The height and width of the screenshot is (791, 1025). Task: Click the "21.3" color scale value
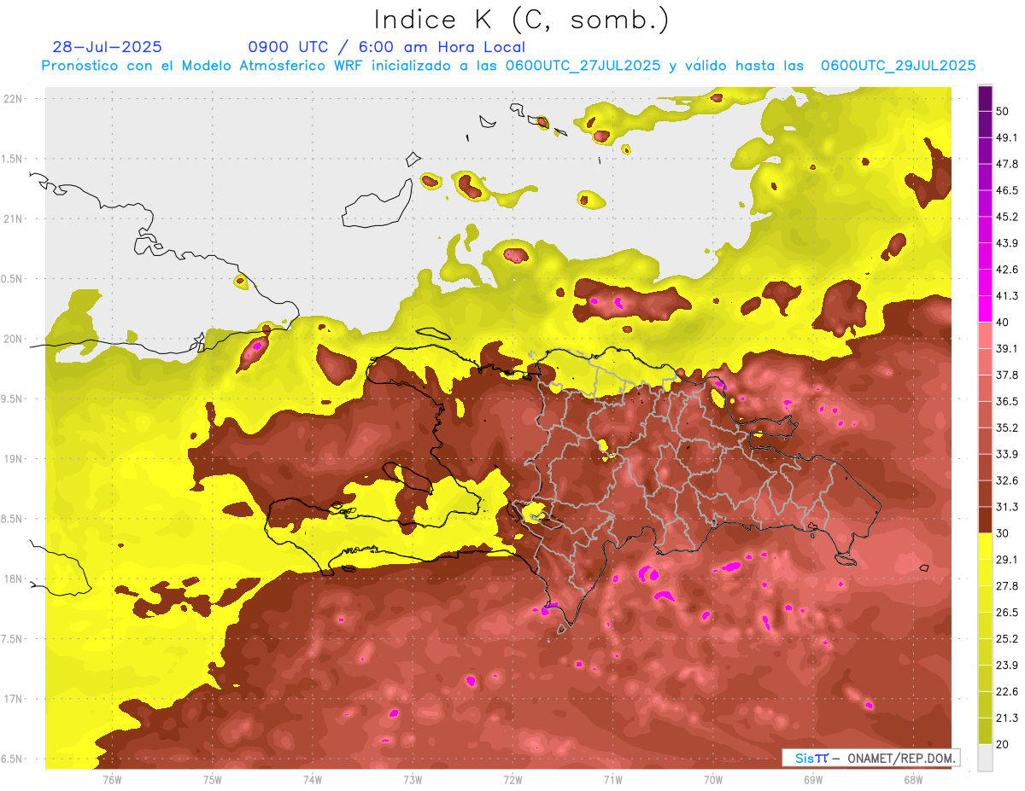pyautogui.click(x=1006, y=718)
